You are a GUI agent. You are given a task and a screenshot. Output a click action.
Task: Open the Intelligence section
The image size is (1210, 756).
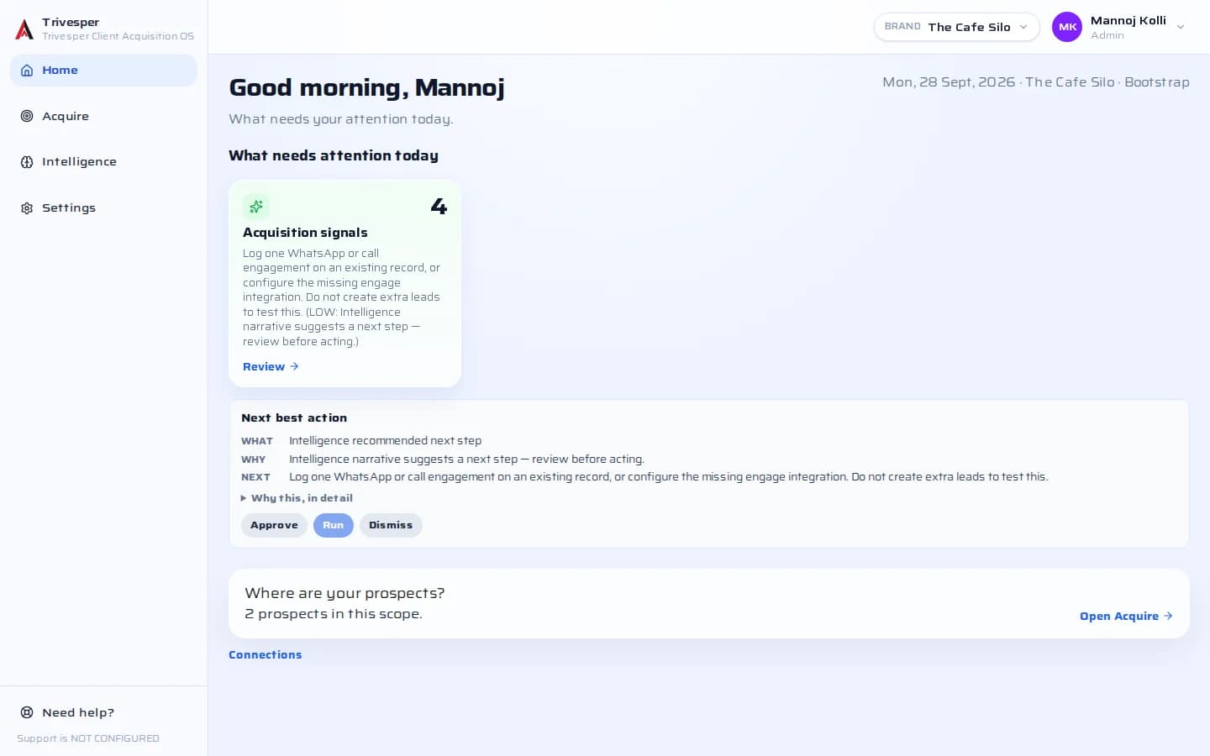click(103, 162)
